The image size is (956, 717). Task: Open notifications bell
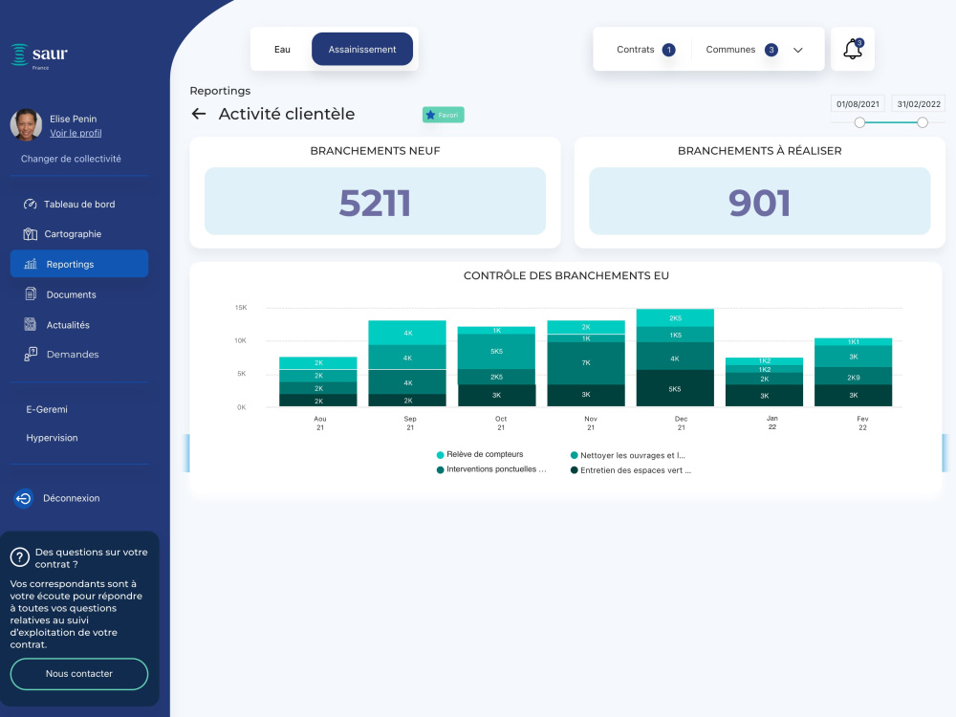click(x=853, y=49)
